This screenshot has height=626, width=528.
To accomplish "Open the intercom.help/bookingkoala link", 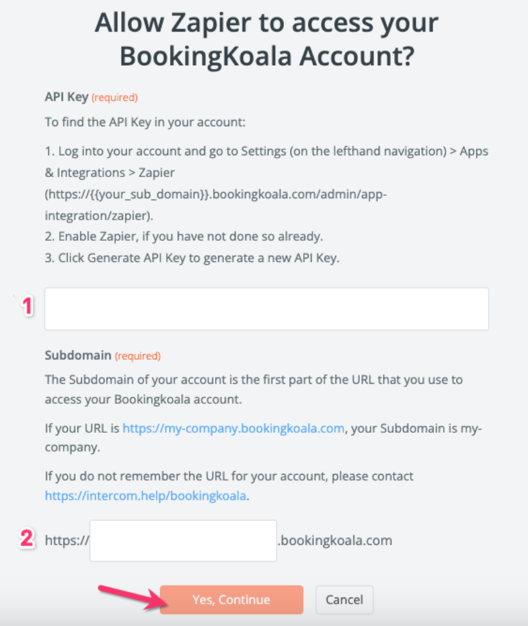I will [x=145, y=495].
